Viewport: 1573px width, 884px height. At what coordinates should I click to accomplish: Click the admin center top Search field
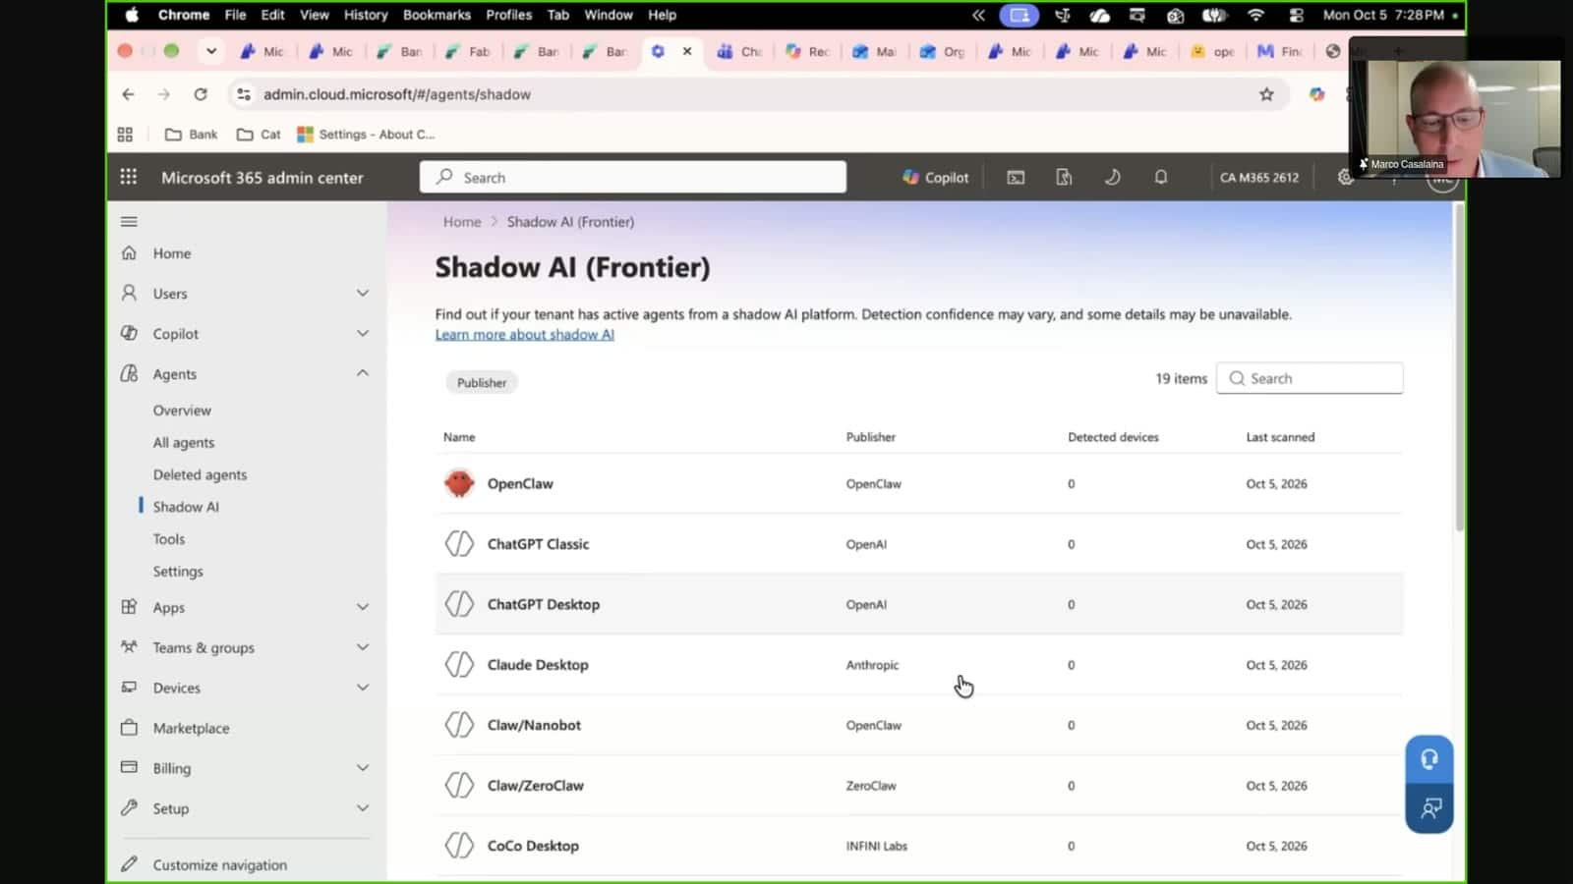point(633,177)
